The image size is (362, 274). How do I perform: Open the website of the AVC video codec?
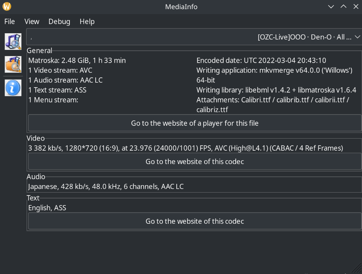click(x=194, y=161)
